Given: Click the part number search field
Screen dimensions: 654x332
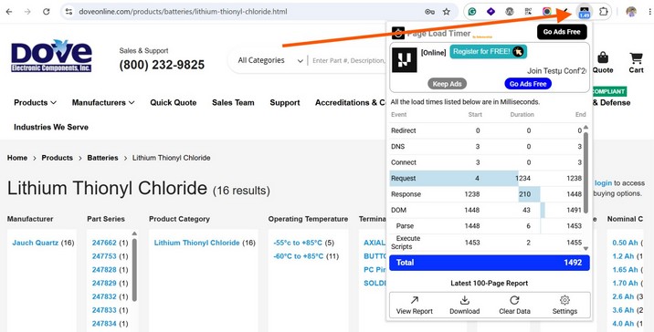Looking at the screenshot, I should (x=348, y=60).
